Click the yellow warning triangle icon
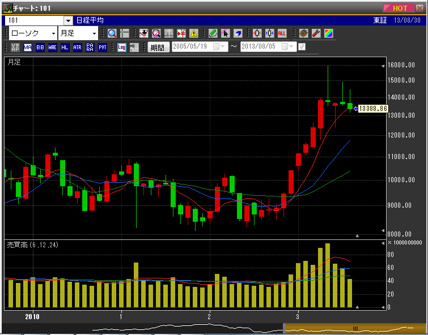428x335 pixels. point(194,33)
